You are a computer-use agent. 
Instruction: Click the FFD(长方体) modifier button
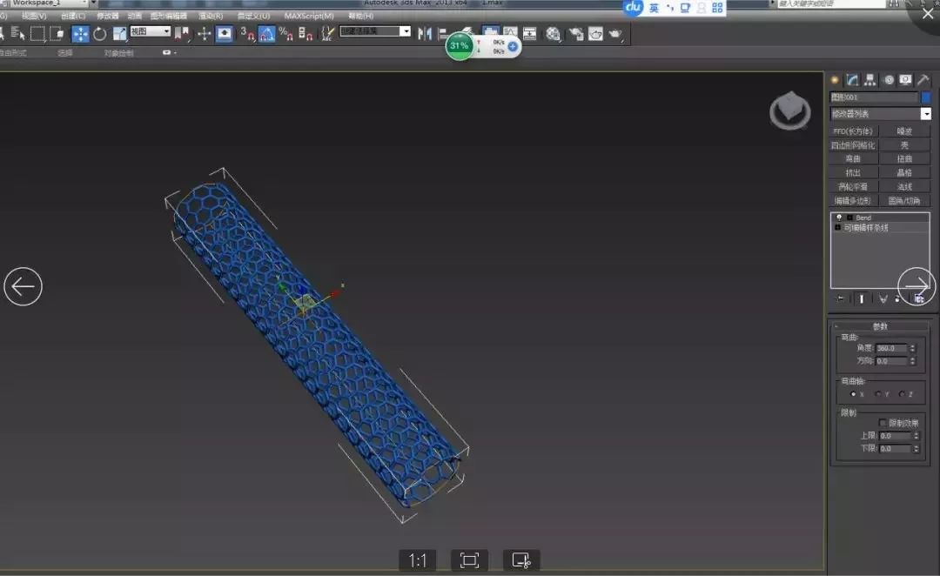(853, 131)
